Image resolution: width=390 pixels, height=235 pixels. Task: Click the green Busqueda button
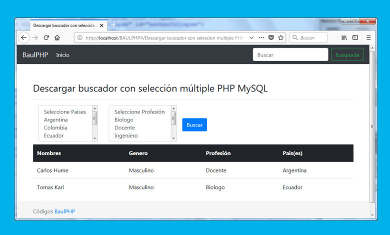(347, 55)
